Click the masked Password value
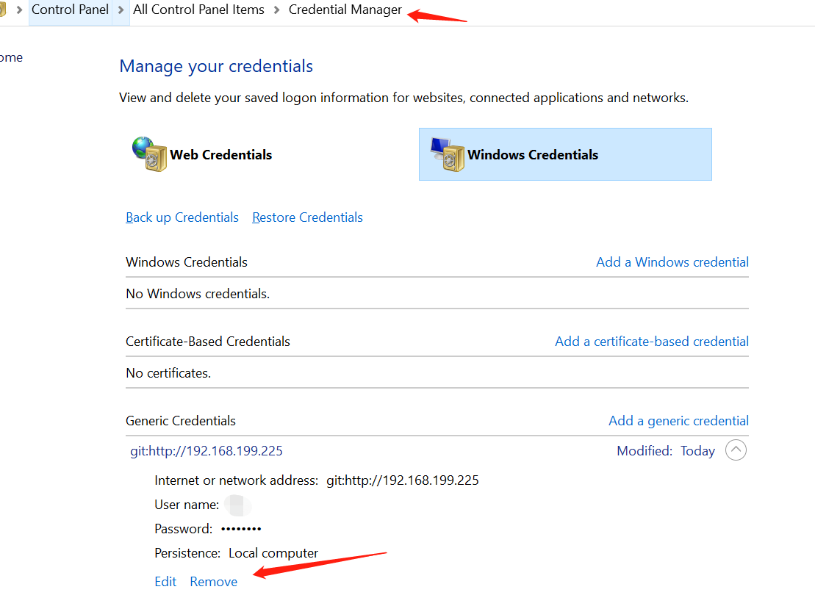The width and height of the screenshot is (815, 595). tap(241, 529)
